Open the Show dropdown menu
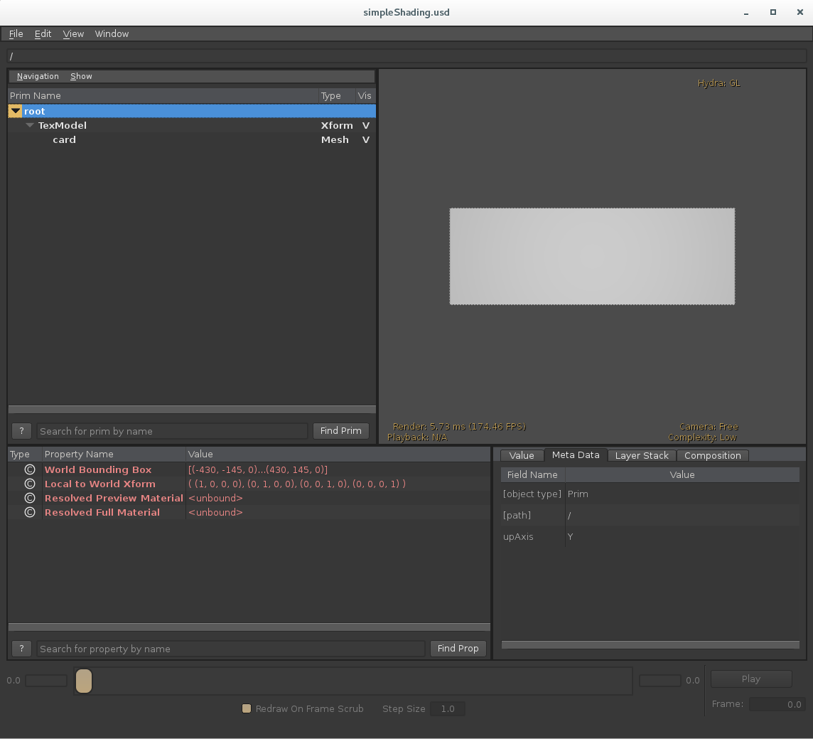813x739 pixels. 81,76
